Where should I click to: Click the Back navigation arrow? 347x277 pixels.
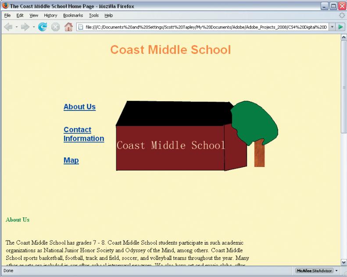pos(8,27)
